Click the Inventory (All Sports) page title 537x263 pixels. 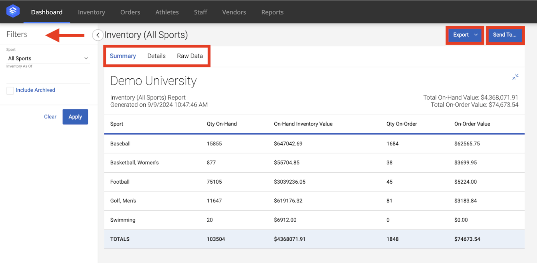coord(146,35)
